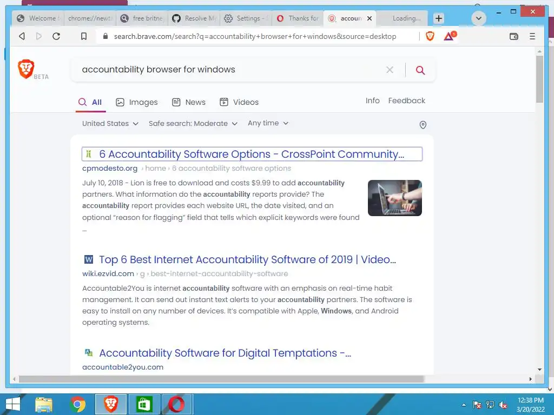Switch to the Welcome tab
This screenshot has height=415, width=554.
tap(38, 18)
